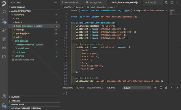Switch to the PROBLEMS panel tab
Viewport: 181px width, 110px height.
click(x=68, y=88)
